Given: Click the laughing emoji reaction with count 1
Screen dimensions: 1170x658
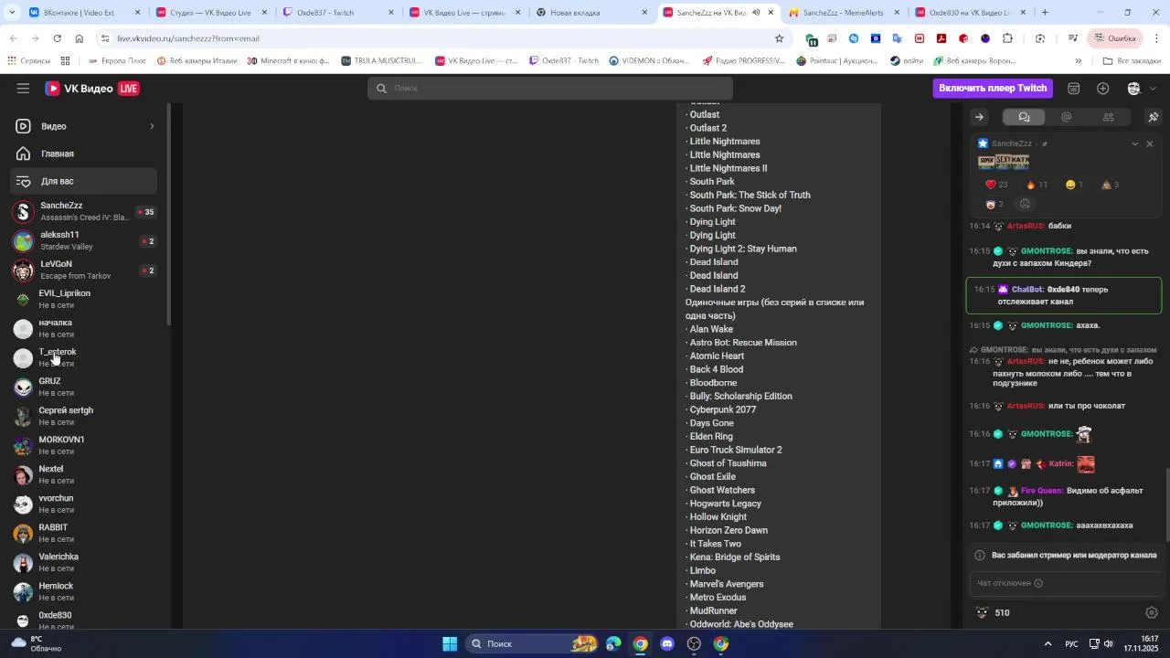Looking at the screenshot, I should tap(1074, 185).
